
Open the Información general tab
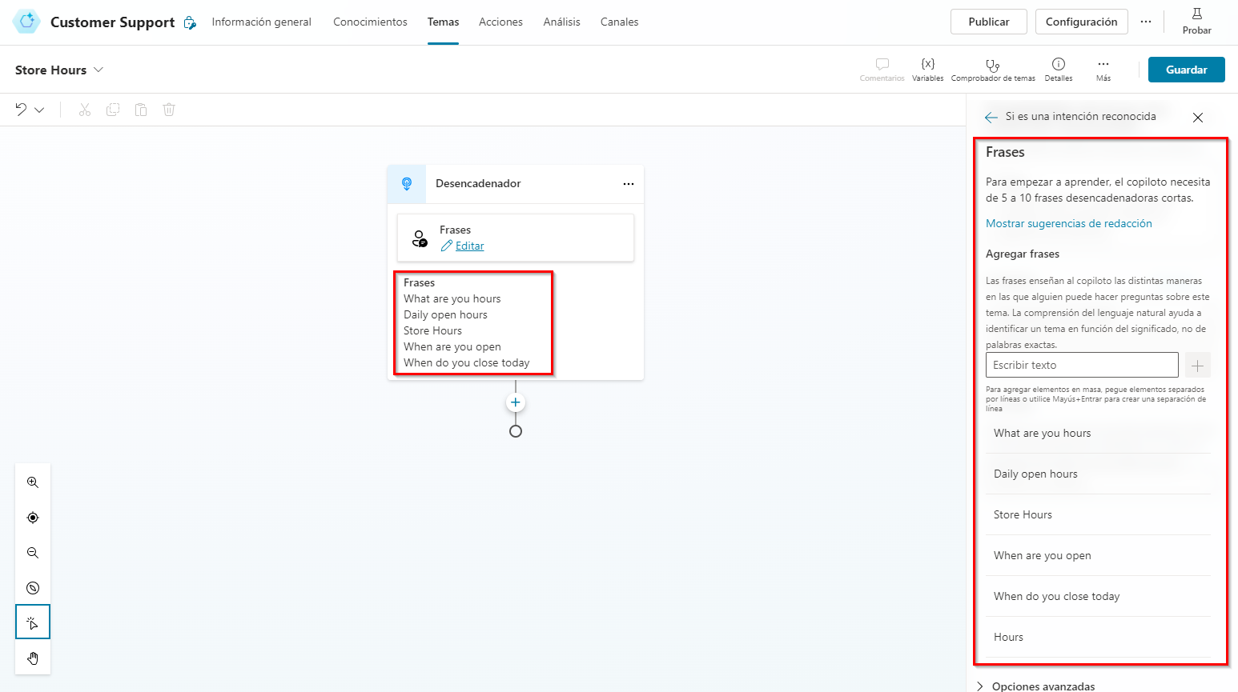click(261, 22)
